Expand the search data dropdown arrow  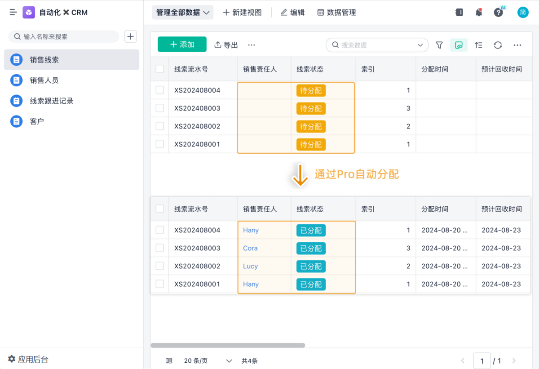coord(420,45)
